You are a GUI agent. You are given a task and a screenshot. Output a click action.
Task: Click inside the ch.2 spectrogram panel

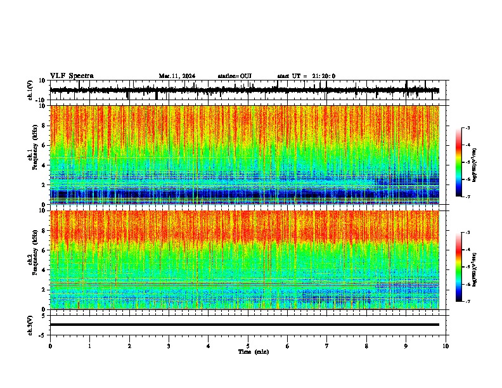[x=244, y=260]
